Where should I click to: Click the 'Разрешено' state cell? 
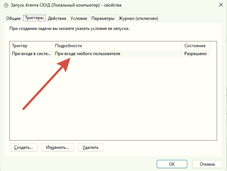pos(196,54)
